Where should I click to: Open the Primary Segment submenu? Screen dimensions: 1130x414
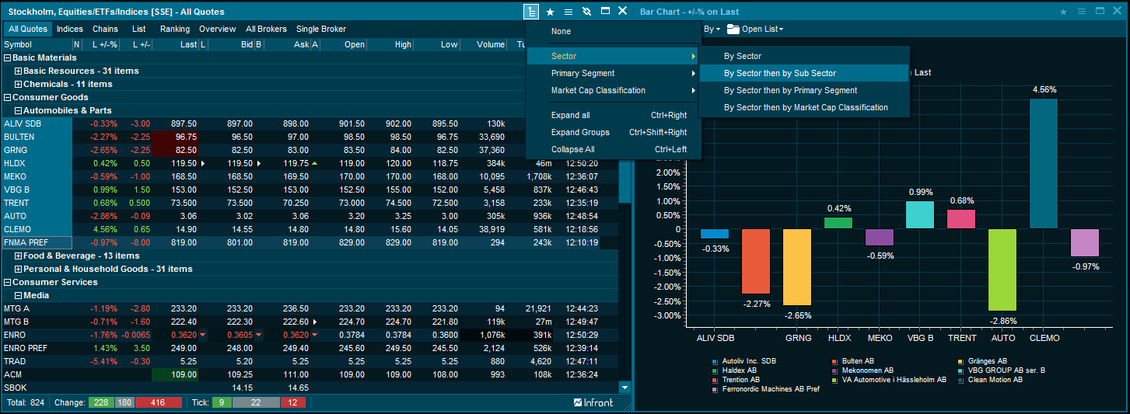click(x=614, y=73)
